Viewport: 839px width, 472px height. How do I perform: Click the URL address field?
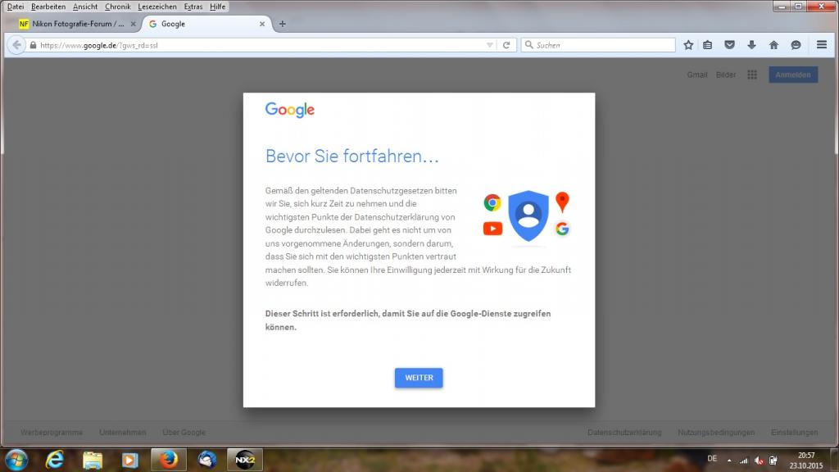(x=261, y=46)
